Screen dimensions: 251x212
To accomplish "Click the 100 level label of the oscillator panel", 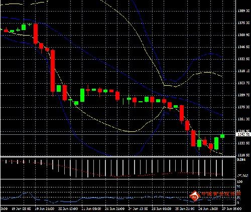I will (x=240, y=181).
